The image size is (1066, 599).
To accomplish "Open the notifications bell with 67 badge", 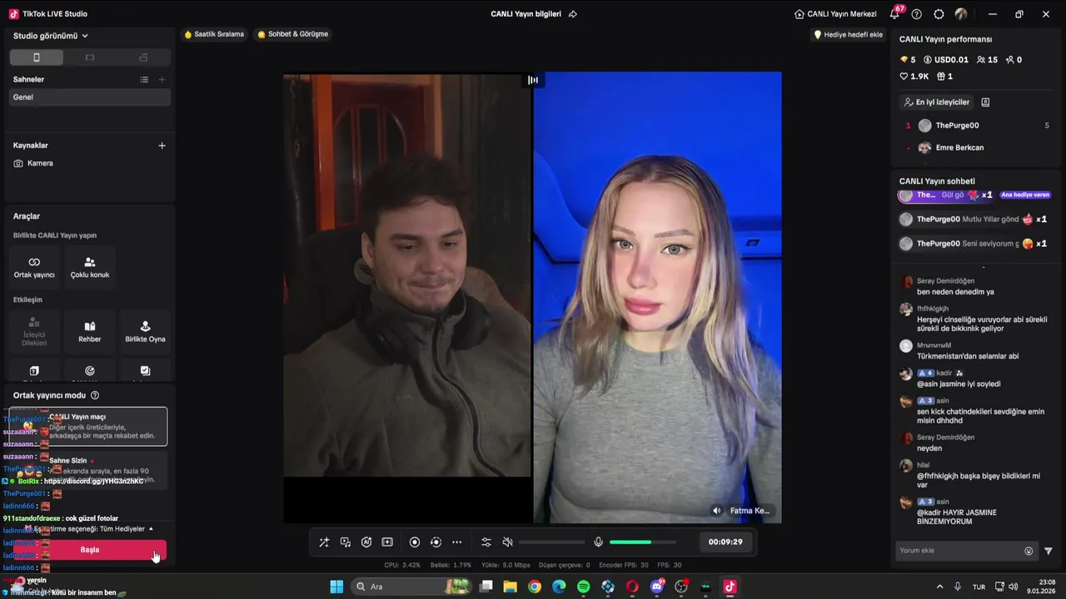I will pos(896,13).
